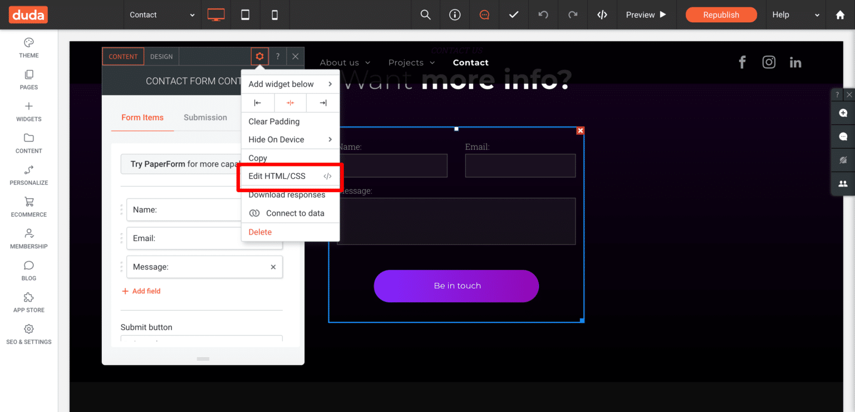
Task: Go to the dashboard home icon
Action: tap(841, 15)
